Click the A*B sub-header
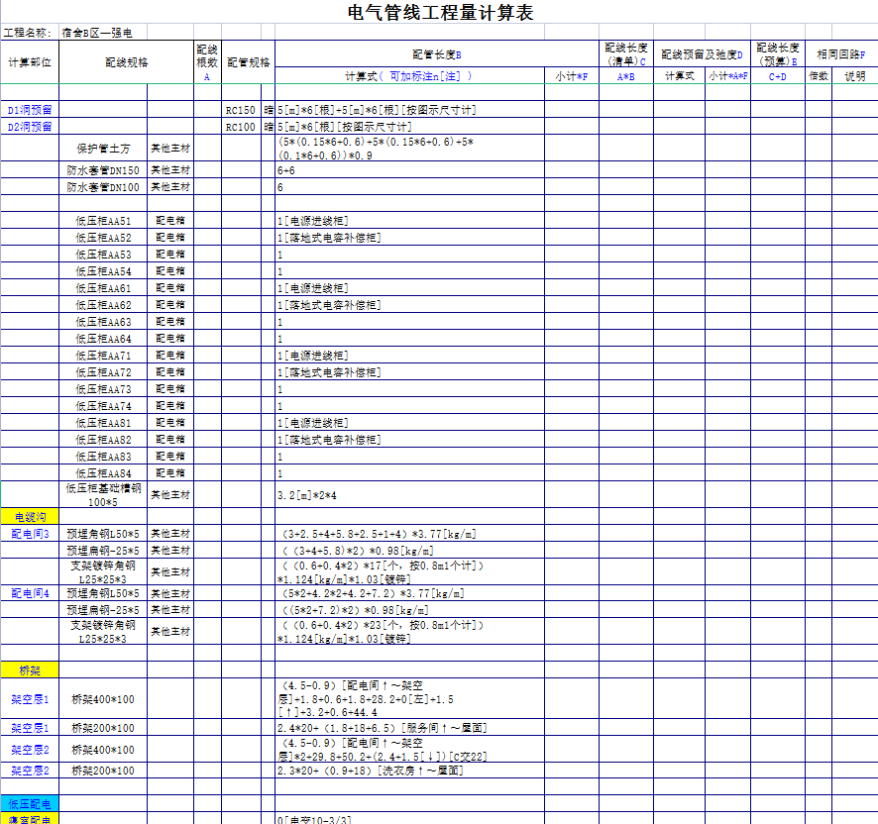Viewport: 878px width, 824px height. 626,76
